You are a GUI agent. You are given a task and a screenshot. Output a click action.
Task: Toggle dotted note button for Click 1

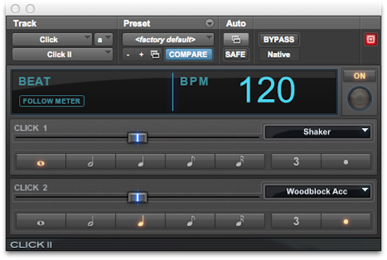pos(346,162)
